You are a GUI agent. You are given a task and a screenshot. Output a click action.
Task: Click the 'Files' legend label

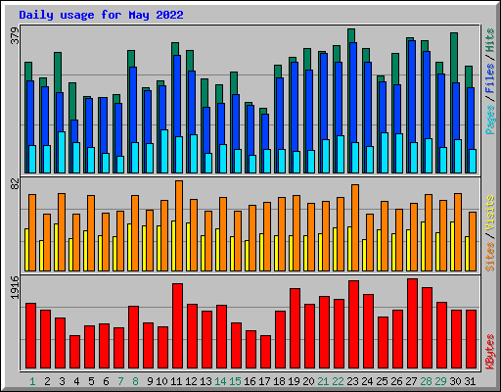[489, 78]
